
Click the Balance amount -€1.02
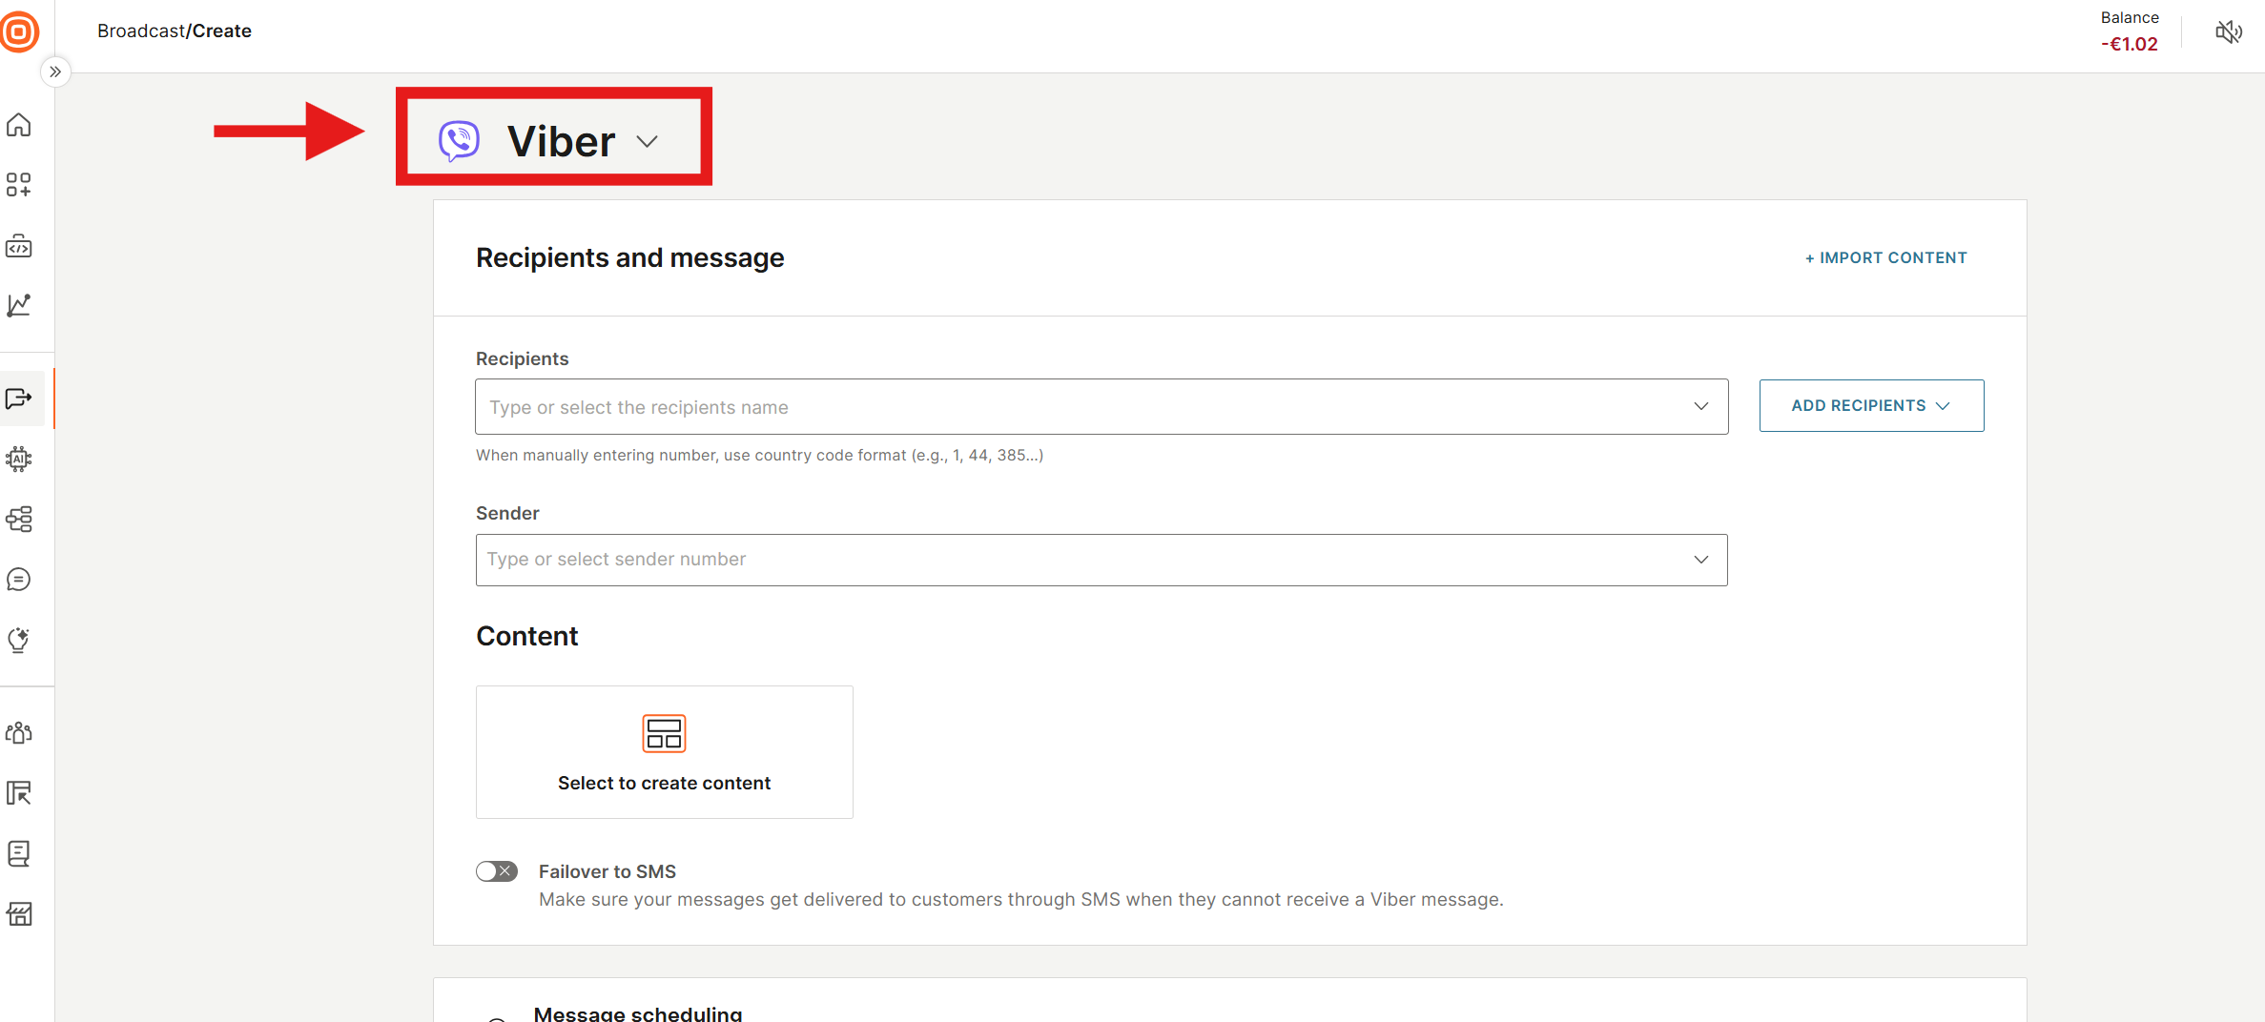[2129, 44]
